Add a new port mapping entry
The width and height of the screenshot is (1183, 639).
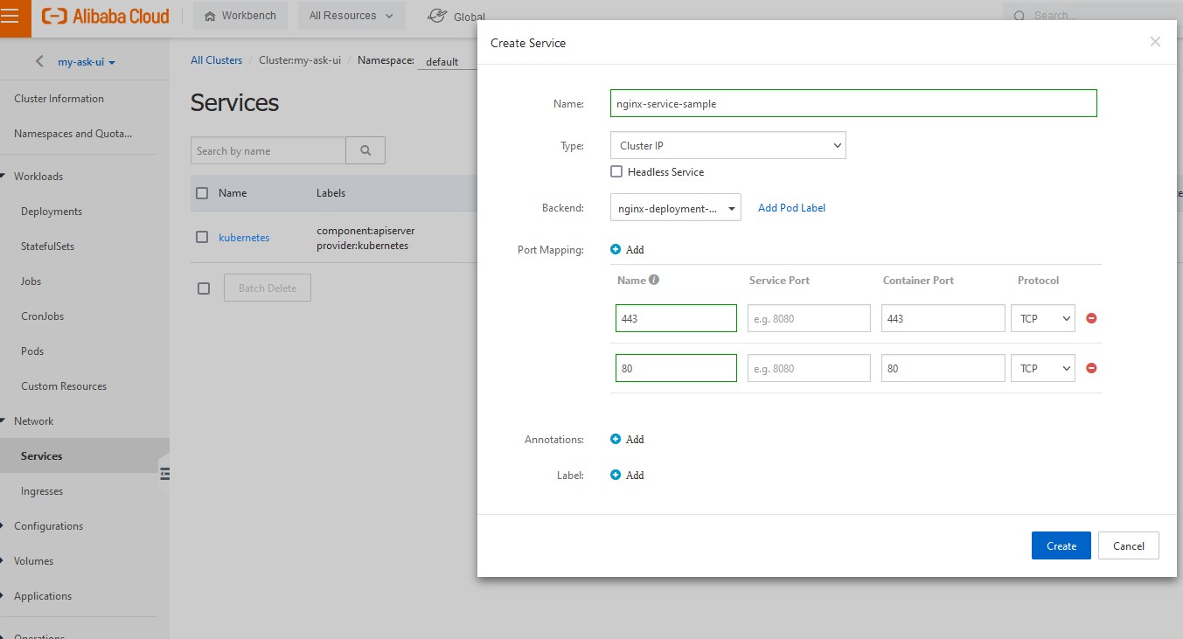pyautogui.click(x=627, y=250)
